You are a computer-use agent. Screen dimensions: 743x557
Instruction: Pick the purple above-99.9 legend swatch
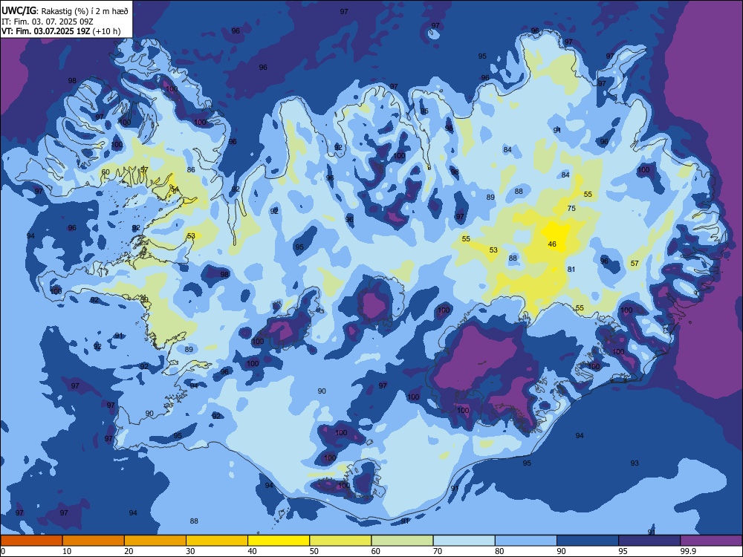coord(711,541)
